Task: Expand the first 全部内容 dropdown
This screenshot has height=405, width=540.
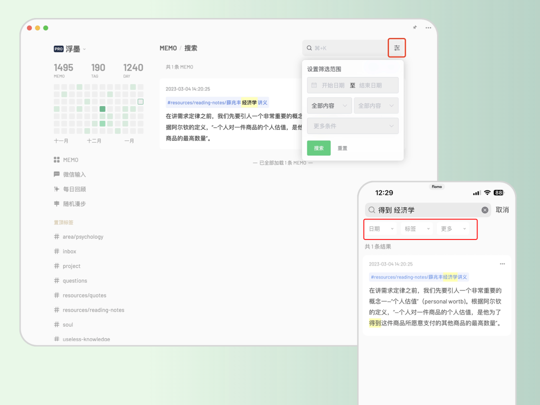Action: [329, 105]
